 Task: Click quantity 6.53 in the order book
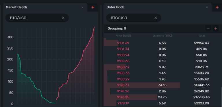click(162, 43)
